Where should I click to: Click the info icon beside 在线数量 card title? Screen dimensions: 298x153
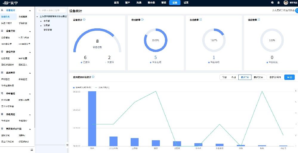click(143, 20)
